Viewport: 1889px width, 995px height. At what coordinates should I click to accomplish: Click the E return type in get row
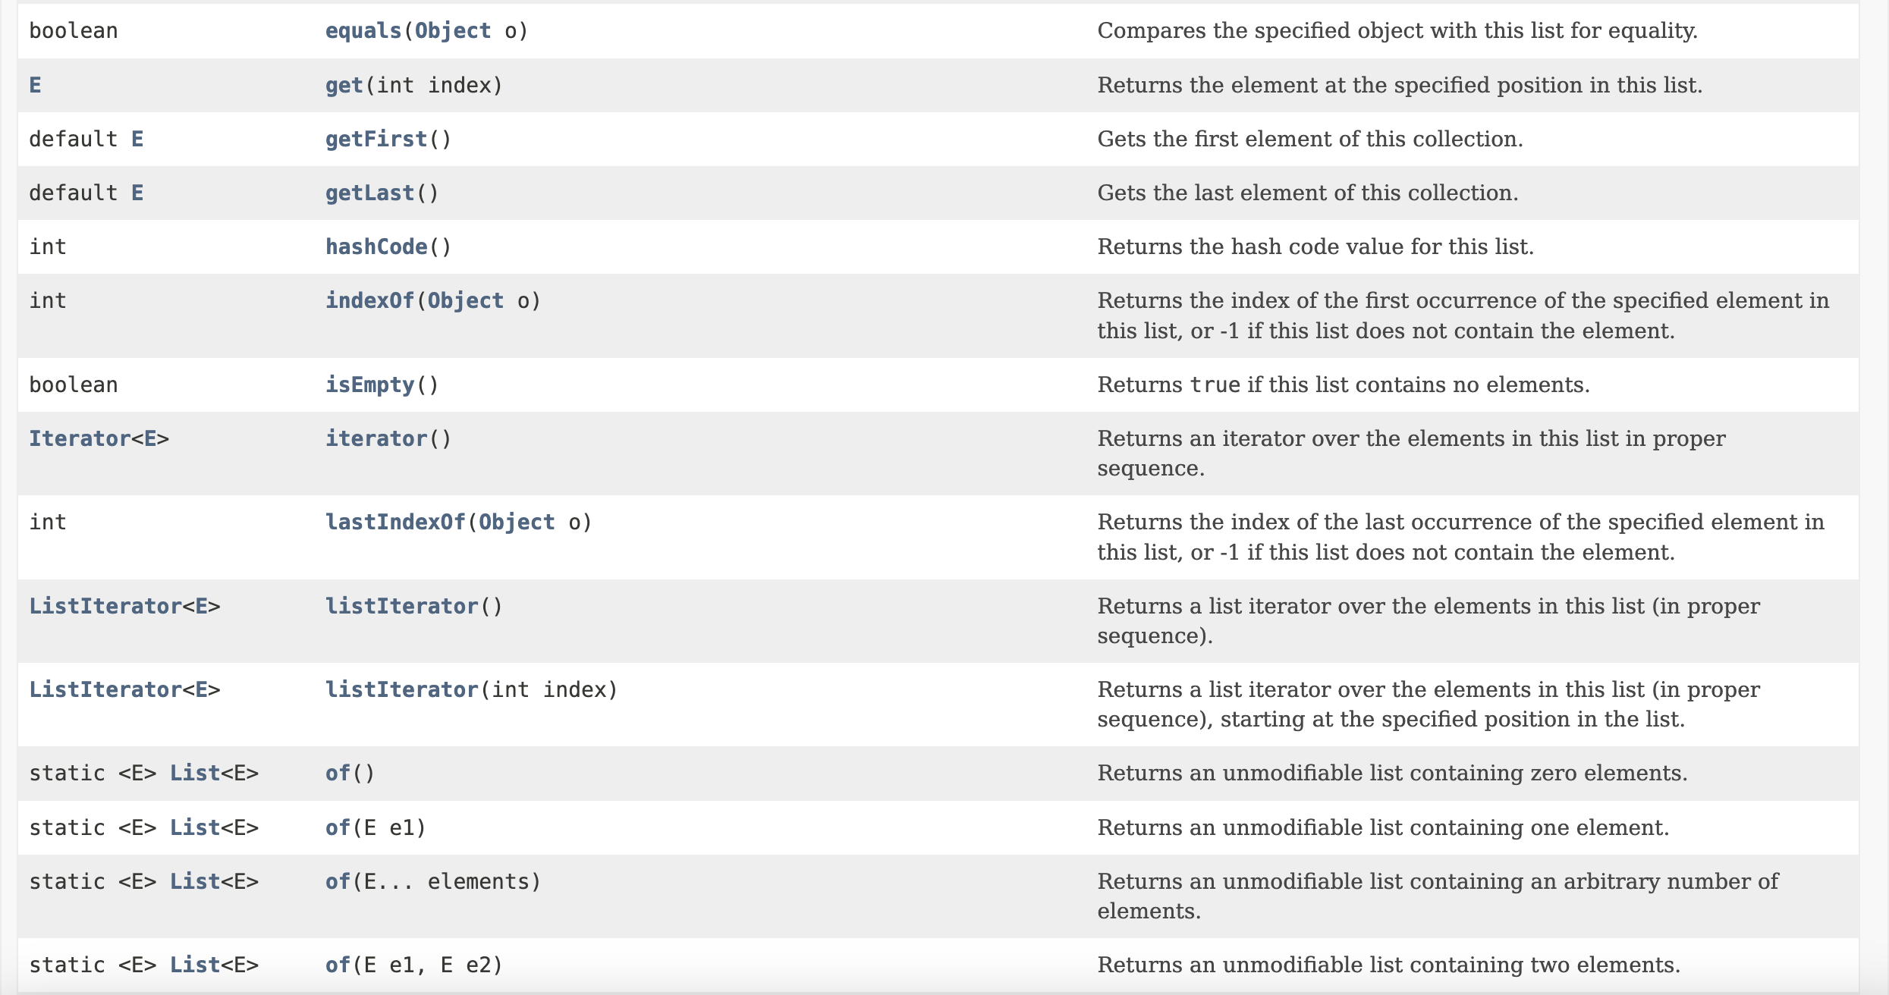point(35,85)
